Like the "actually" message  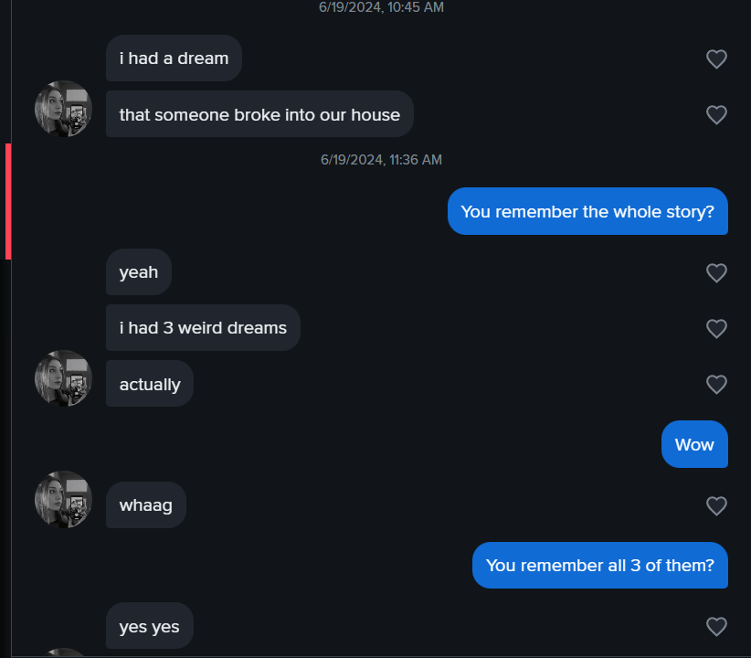coord(716,385)
